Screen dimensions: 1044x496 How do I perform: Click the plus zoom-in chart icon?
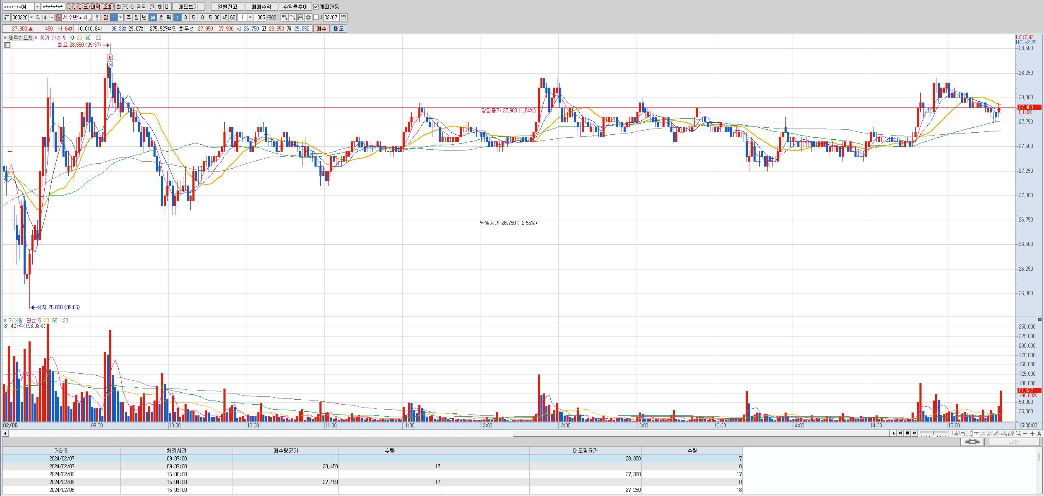[1032, 434]
